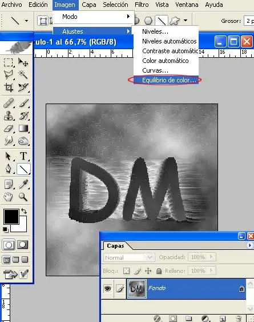Select the Gradient tool
Screen dimensions: 254x322
point(23,129)
